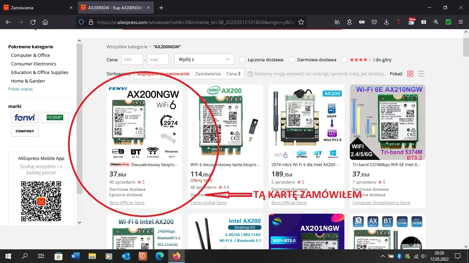Select Najlepsze dopasowanie sorting
This screenshot has height=263, width=469.
[163, 74]
